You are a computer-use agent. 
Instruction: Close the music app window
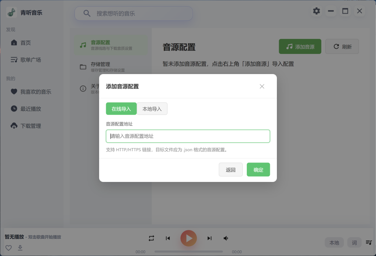click(x=359, y=11)
